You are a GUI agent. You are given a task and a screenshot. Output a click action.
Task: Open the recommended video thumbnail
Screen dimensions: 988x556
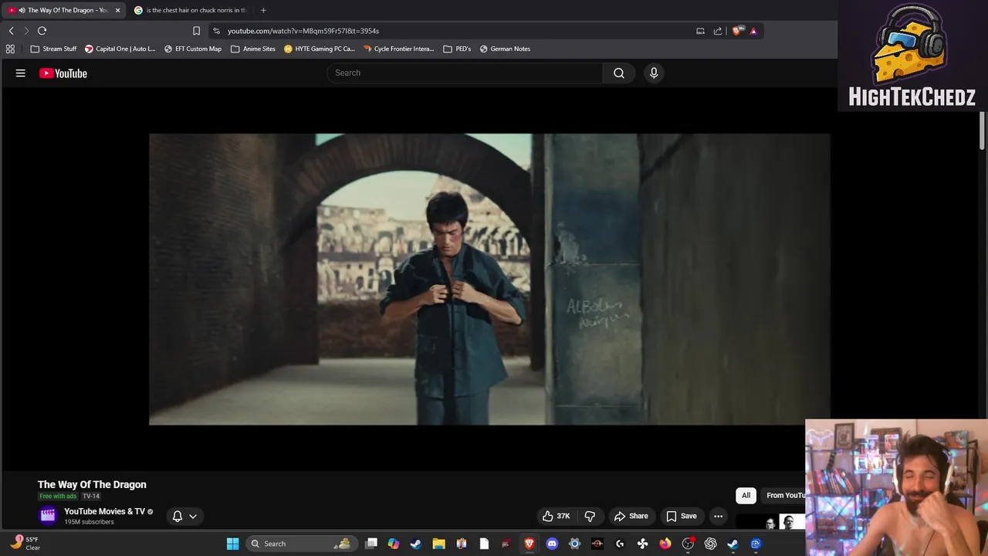coord(770,523)
